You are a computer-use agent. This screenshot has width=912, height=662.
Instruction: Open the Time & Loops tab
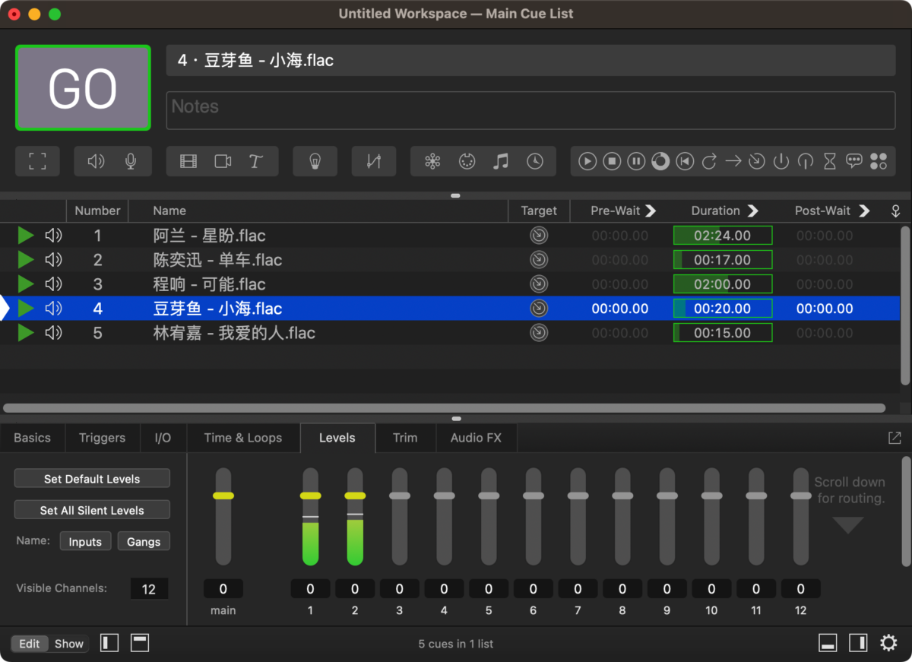[242, 438]
